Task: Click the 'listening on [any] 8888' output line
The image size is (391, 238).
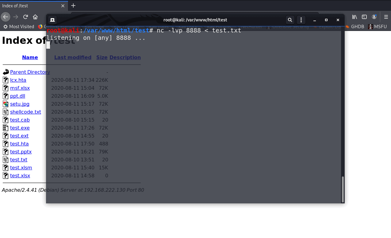Action: pos(96,38)
